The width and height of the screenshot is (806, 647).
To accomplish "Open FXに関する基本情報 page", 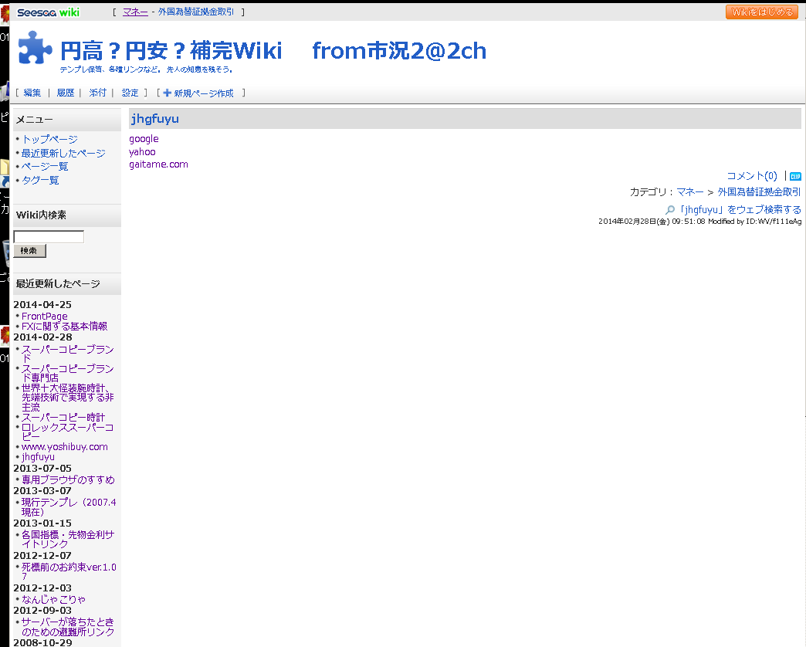I will (x=64, y=327).
